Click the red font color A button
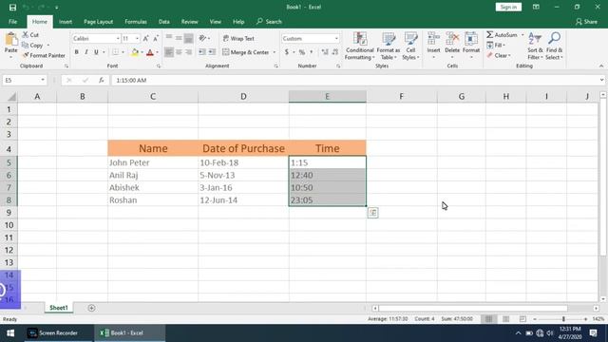Viewport: 608px width, 342px height. (x=150, y=52)
